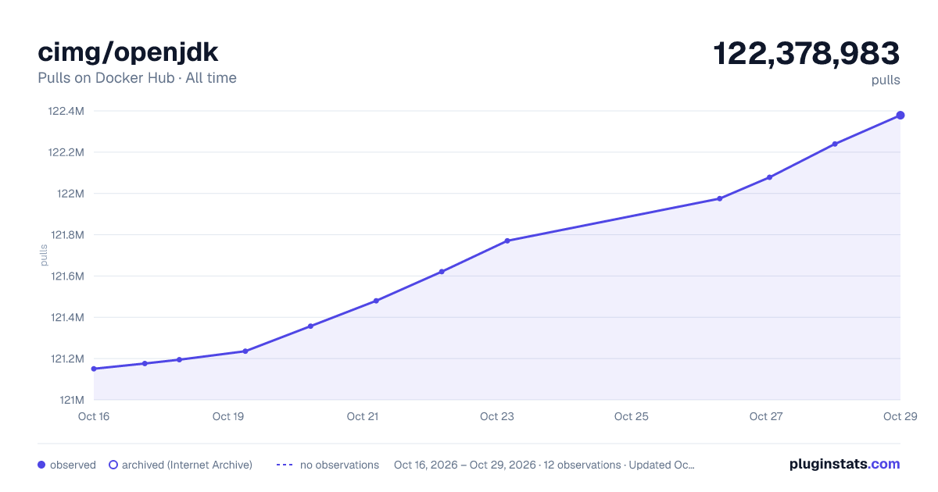938x492 pixels.
Task: Click the 121.8M y-axis label
Action: 67,235
